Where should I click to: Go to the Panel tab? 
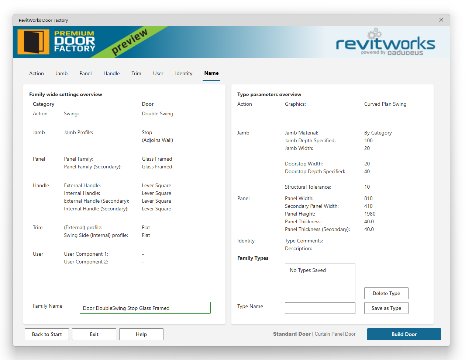click(86, 73)
